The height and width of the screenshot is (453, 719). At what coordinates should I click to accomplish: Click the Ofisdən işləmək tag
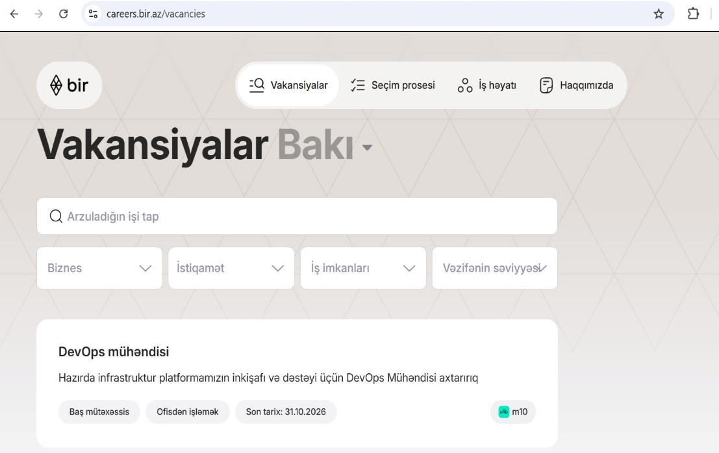(x=188, y=411)
